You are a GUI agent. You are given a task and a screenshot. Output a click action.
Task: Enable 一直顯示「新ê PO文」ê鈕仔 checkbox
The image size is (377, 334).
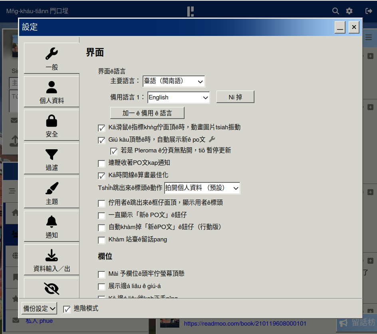pos(101,215)
